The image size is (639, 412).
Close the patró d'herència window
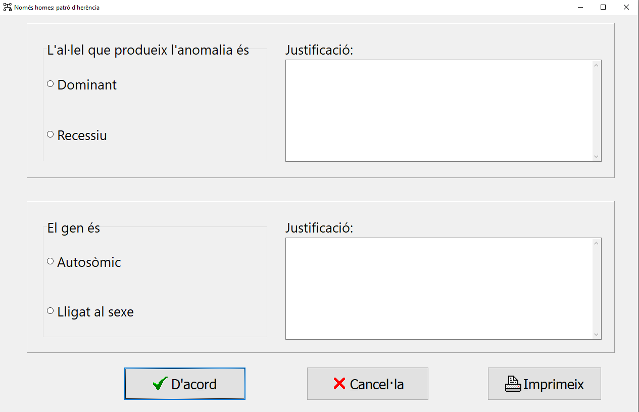[626, 7]
